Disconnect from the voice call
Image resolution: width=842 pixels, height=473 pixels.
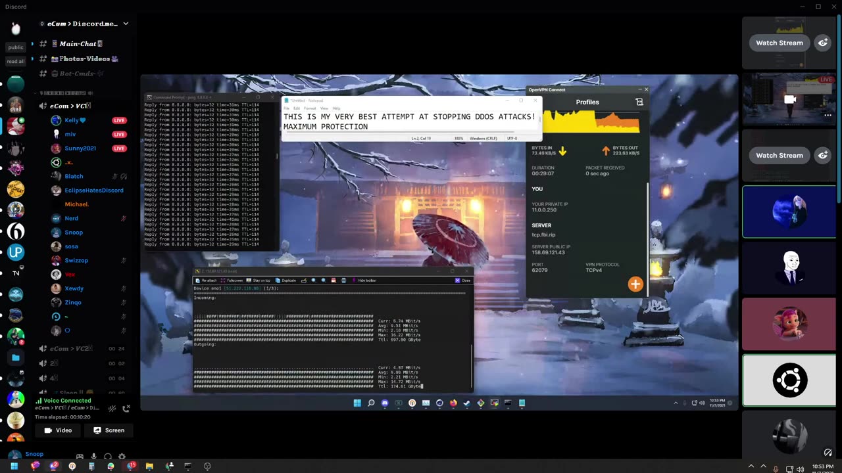pos(126,408)
